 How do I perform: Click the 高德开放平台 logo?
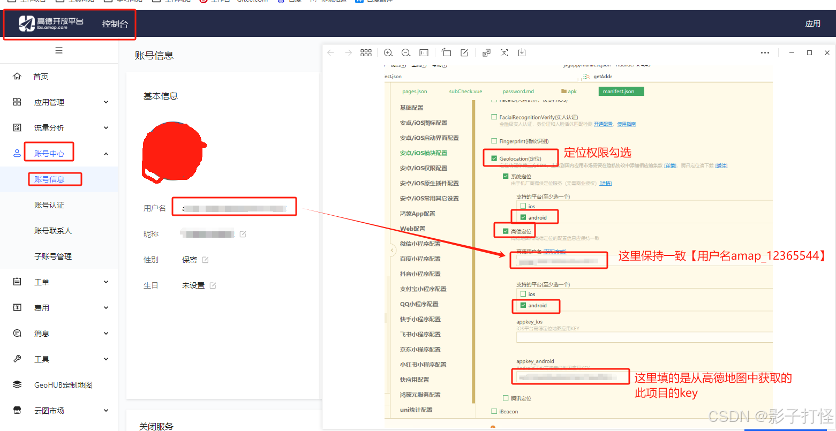(51, 23)
